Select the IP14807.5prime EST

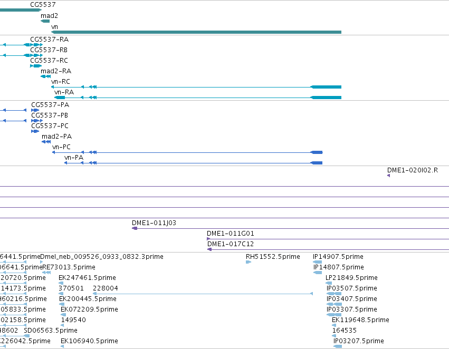coord(318,273)
